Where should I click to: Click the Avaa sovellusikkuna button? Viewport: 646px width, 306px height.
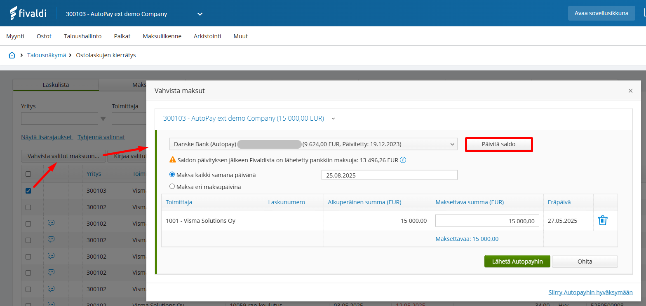point(601,13)
